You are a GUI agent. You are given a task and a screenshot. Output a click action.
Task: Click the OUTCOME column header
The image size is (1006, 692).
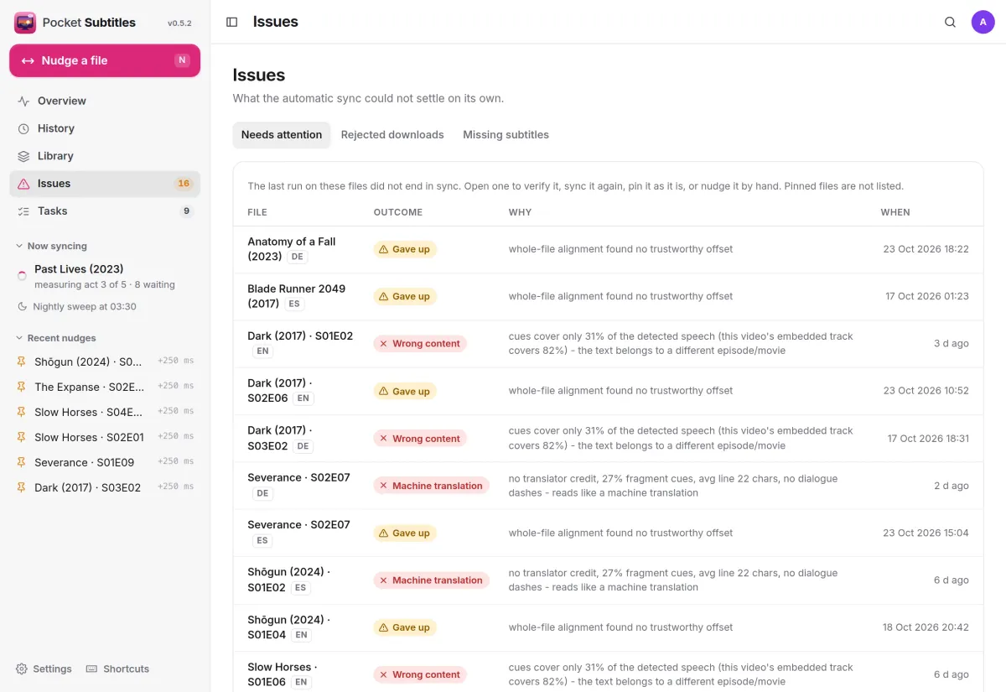point(398,212)
